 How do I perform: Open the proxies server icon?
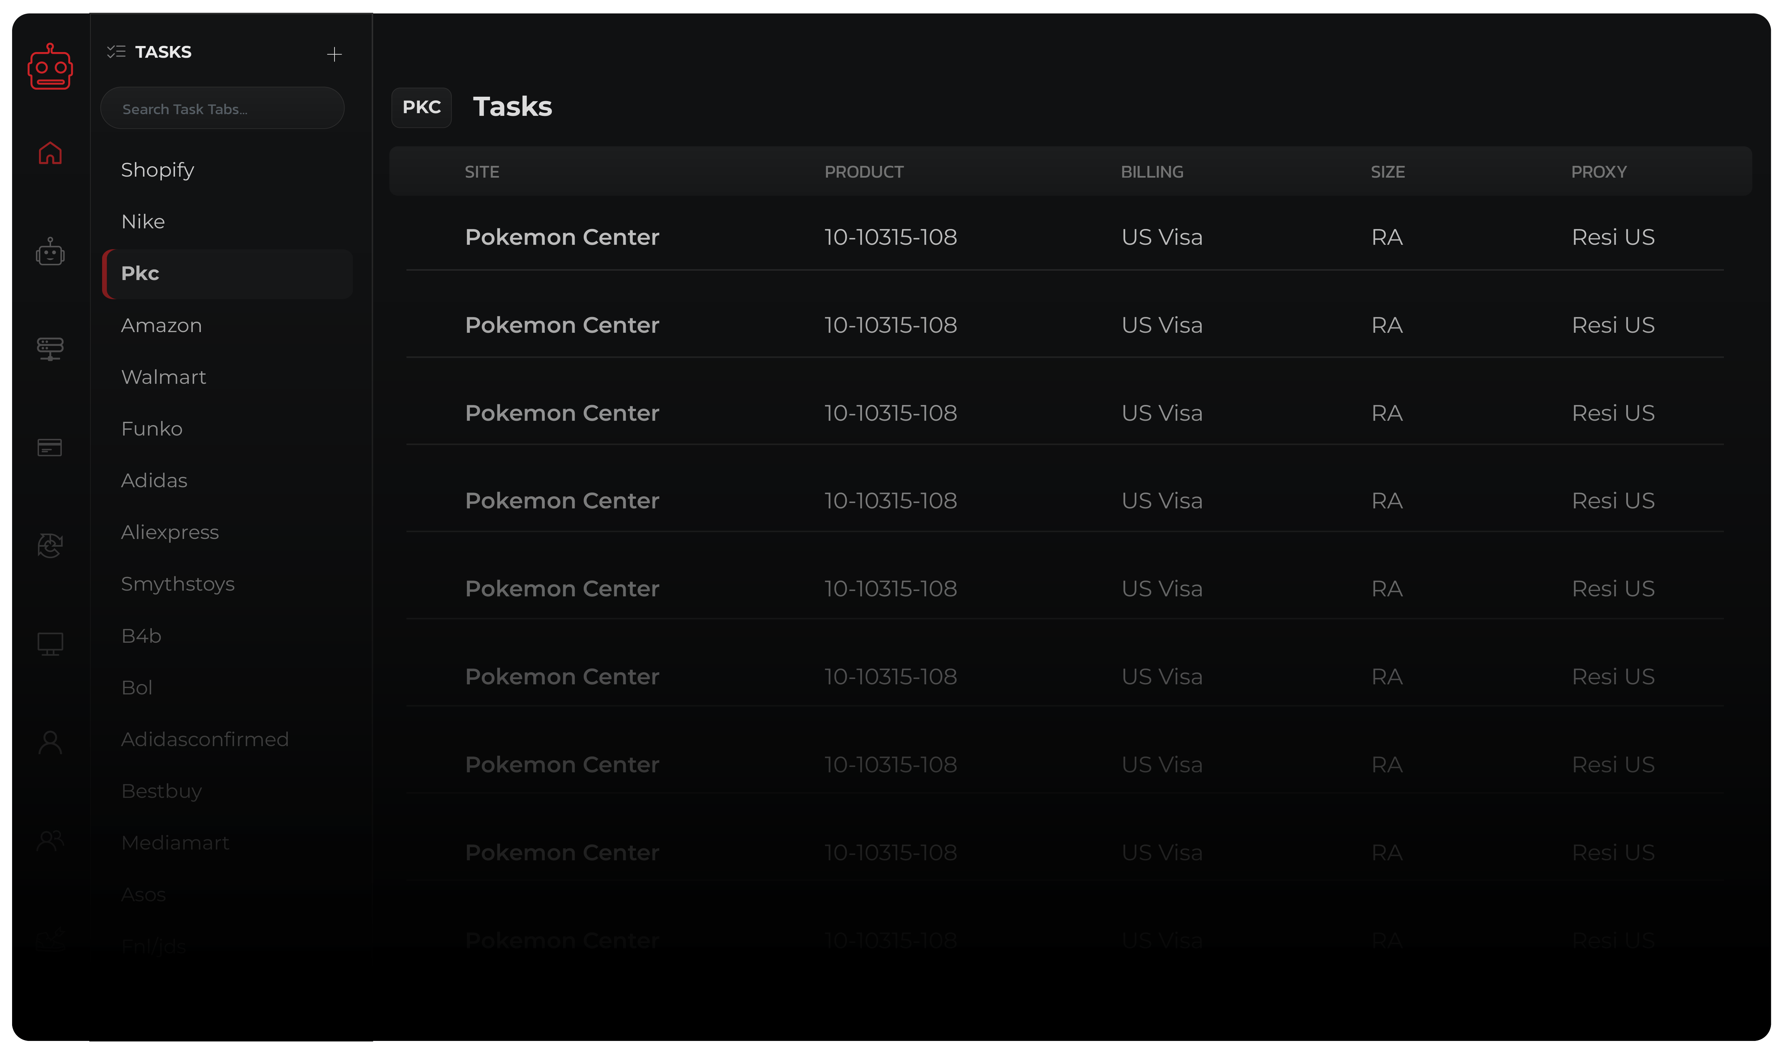pos(49,349)
